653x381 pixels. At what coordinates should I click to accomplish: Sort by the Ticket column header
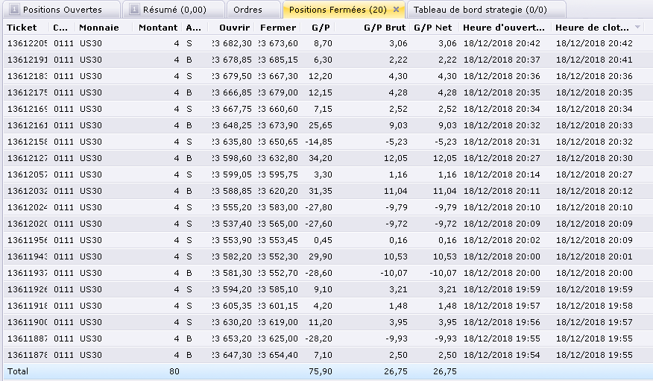(x=22, y=28)
